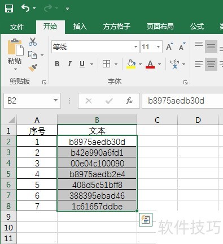Open the Borders dropdown arrow
Viewport: 223px width, 244px height.
[x=116, y=64]
